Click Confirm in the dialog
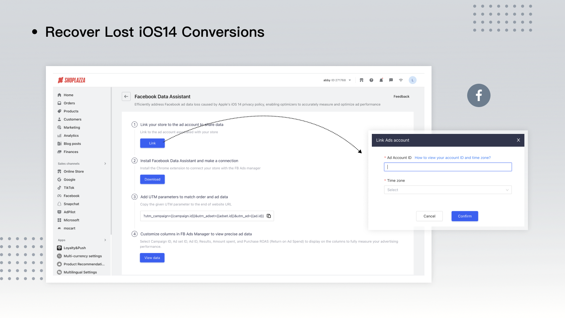The image size is (565, 318). click(465, 216)
